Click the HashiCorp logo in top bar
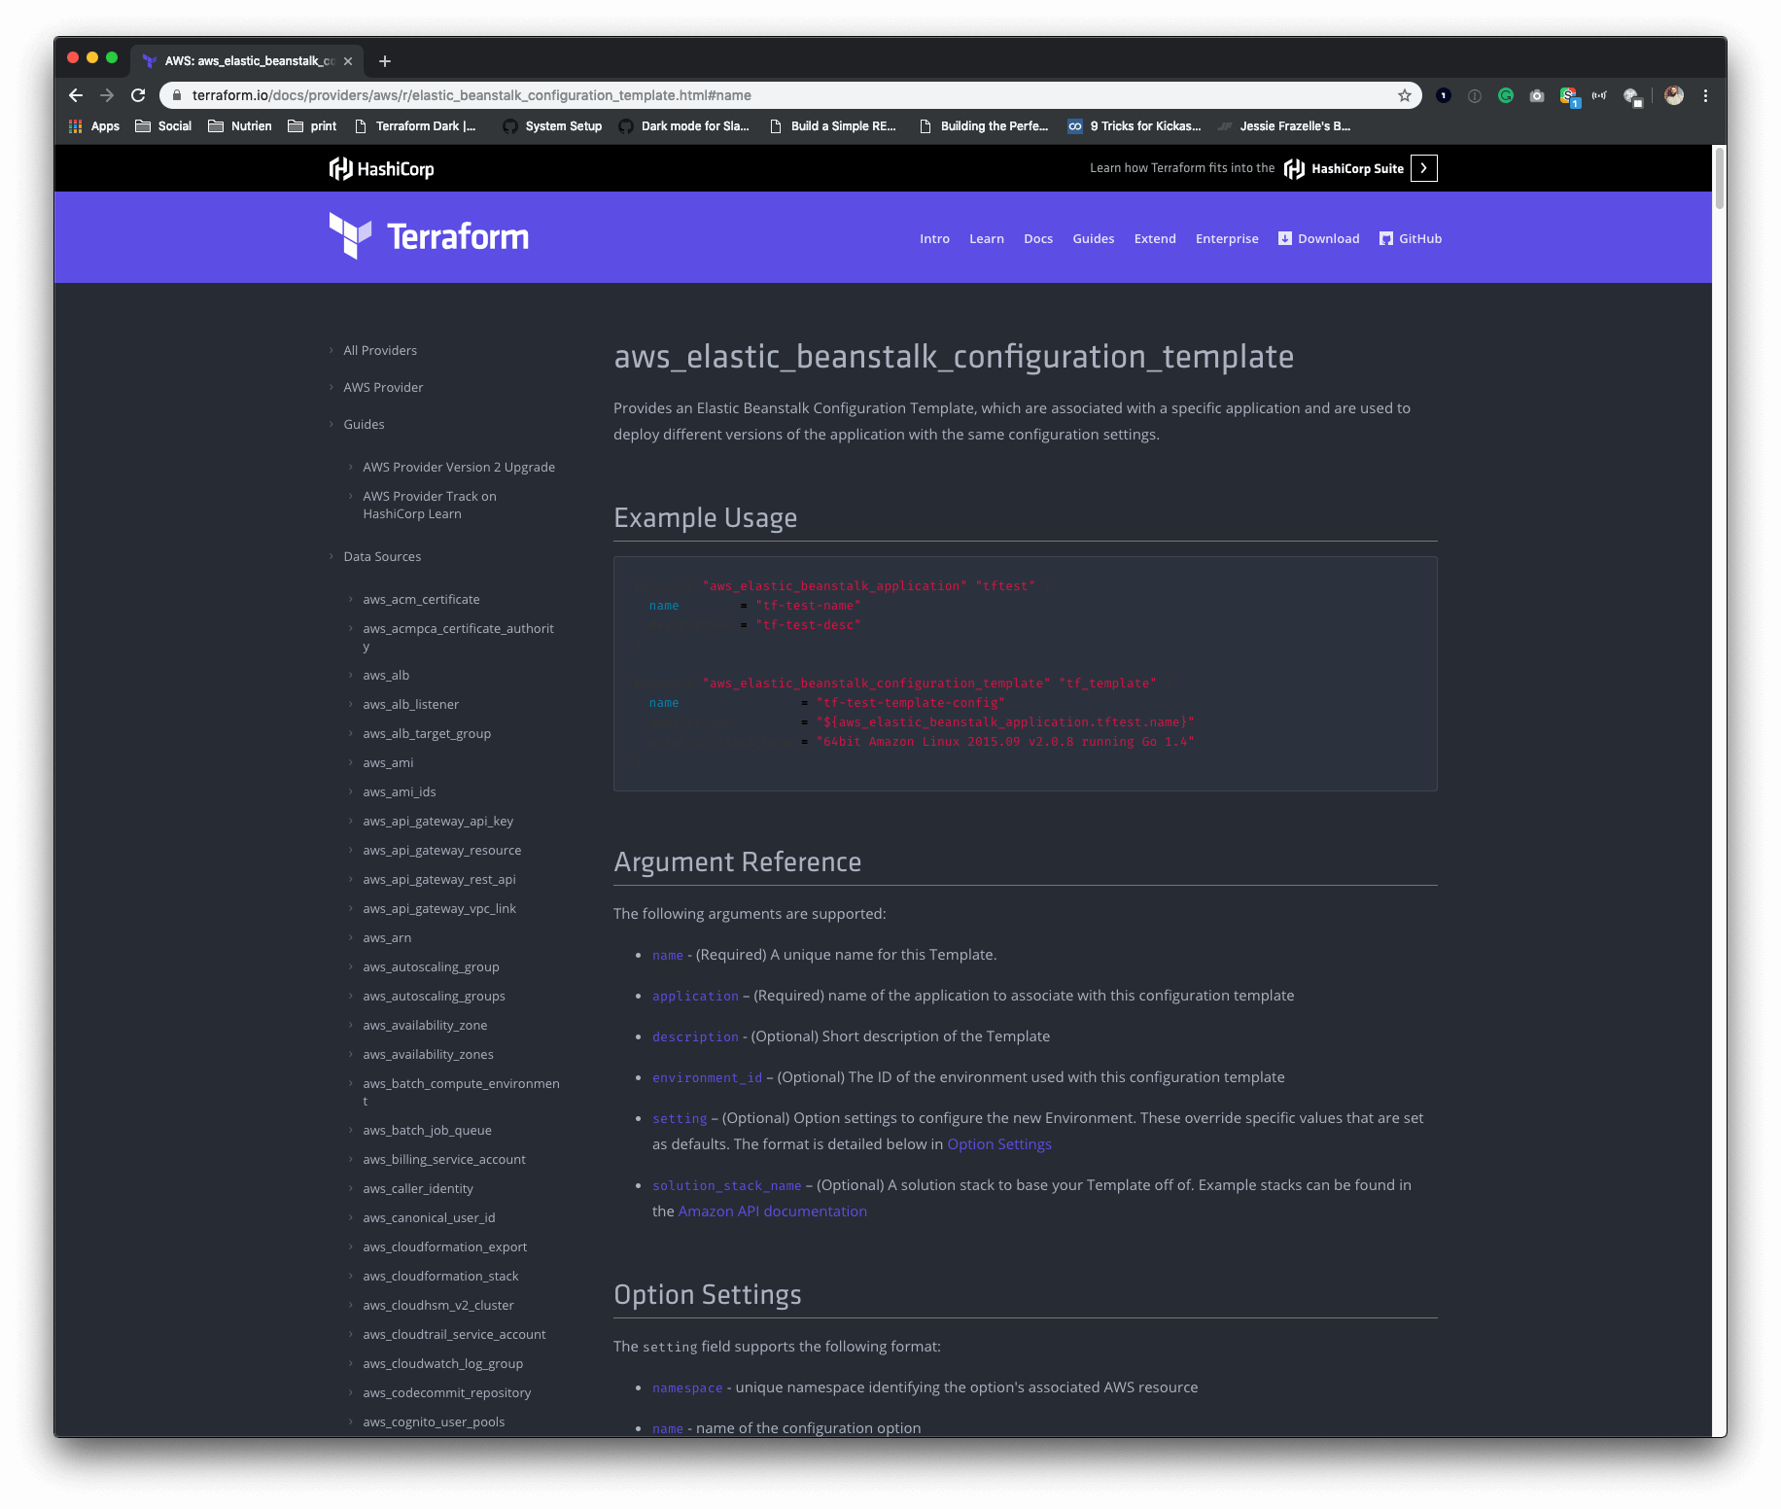This screenshot has width=1781, height=1509. pyautogui.click(x=381, y=168)
